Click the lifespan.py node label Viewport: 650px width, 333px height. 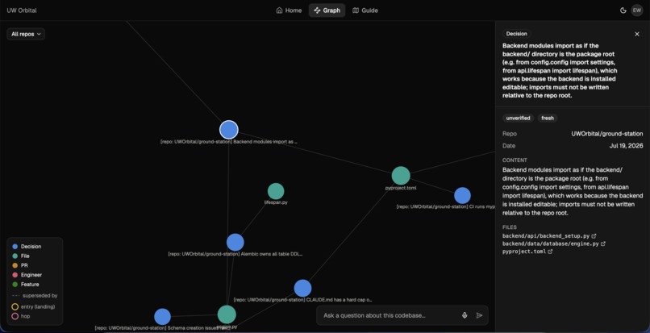pos(276,203)
